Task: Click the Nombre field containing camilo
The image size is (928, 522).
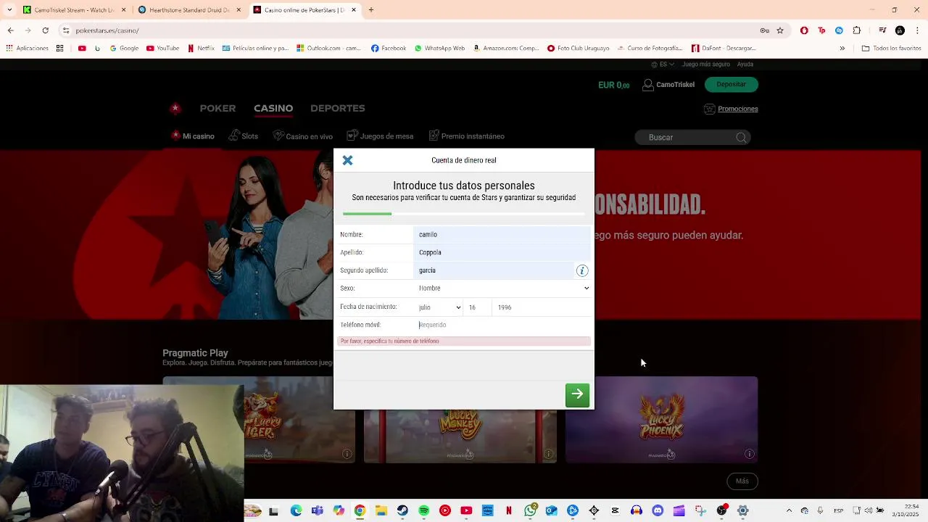Action: point(502,234)
